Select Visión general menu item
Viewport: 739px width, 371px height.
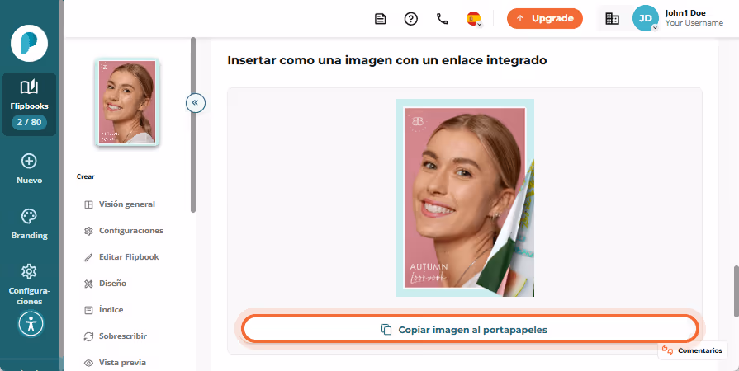pyautogui.click(x=120, y=204)
